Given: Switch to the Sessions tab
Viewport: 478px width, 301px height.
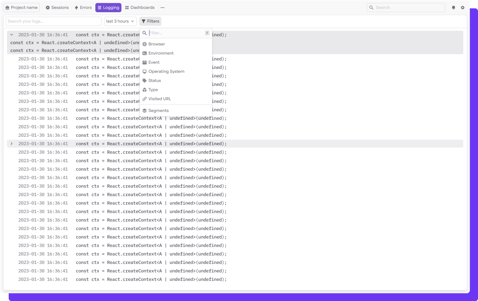Looking at the screenshot, I should click(x=57, y=7).
